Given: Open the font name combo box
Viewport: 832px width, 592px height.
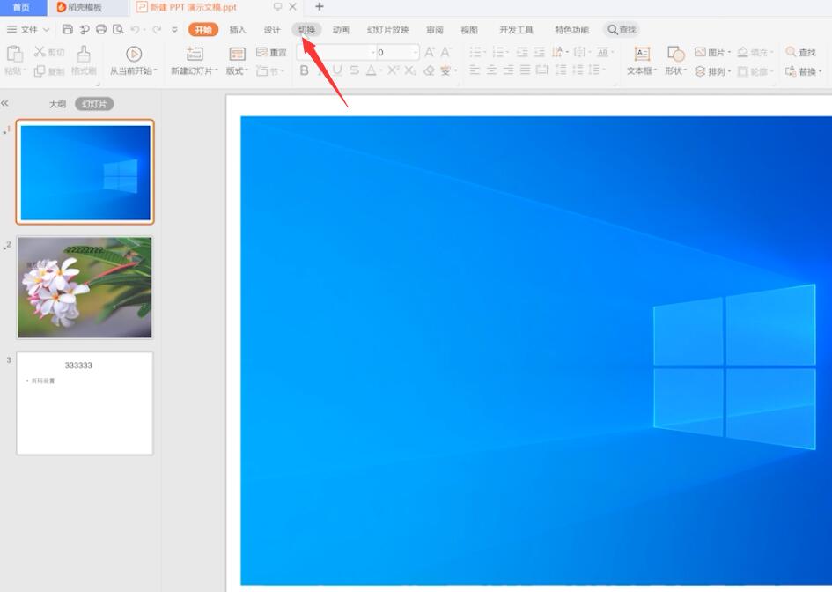Looking at the screenshot, I should click(x=336, y=52).
